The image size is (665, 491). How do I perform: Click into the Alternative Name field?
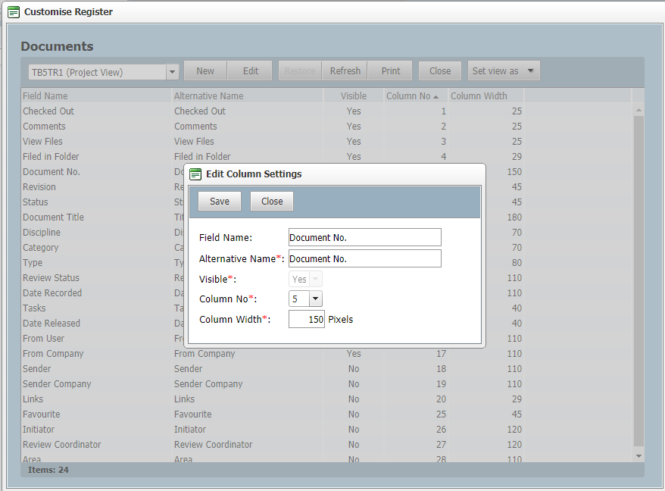(x=364, y=259)
